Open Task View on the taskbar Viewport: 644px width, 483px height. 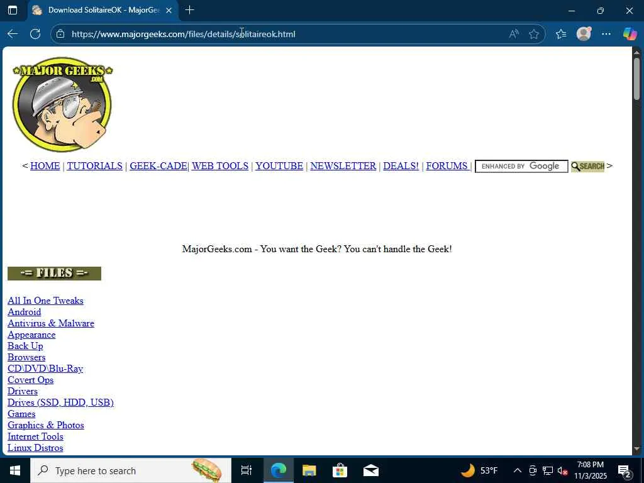click(246, 470)
